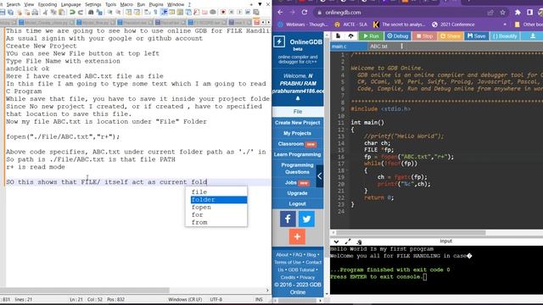Open the Macro menu in Notepad++
The image size is (543, 305).
pyautogui.click(x=126, y=4)
